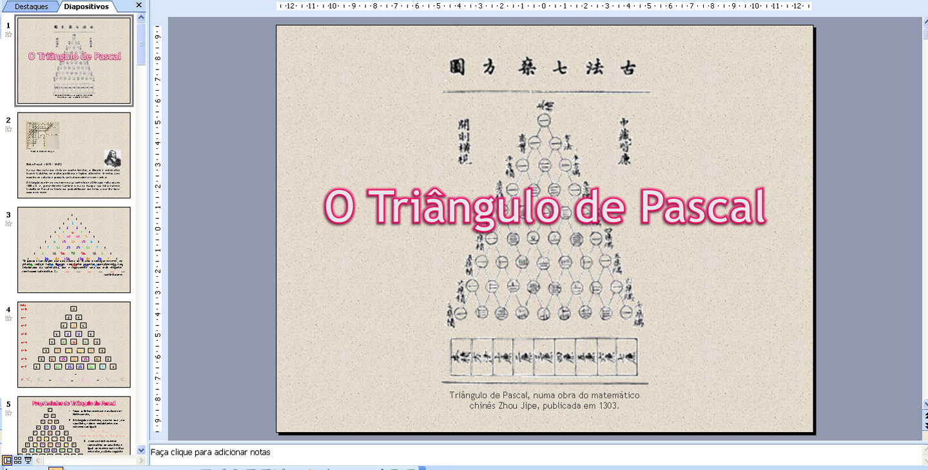Click the animation star under slide number 4
Image resolution: width=928 pixels, height=470 pixels.
(x=8, y=318)
